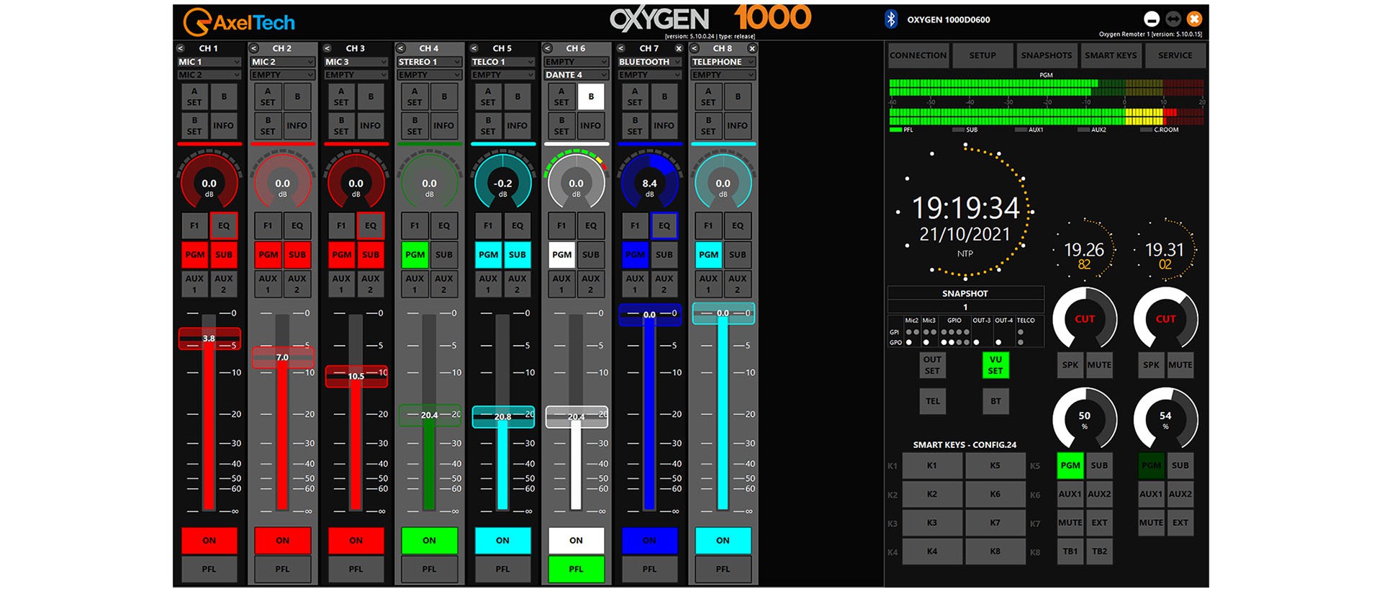The width and height of the screenshot is (1382, 592).
Task: Click the INFO button on CH 3
Action: (370, 125)
